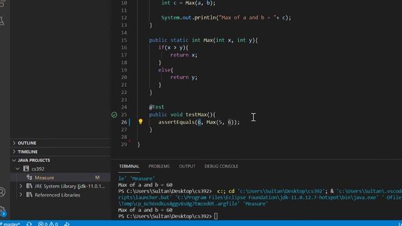The width and height of the screenshot is (402, 226).
Task: Click 'int c = Max(a, b);' line
Action: pyautogui.click(x=188, y=3)
